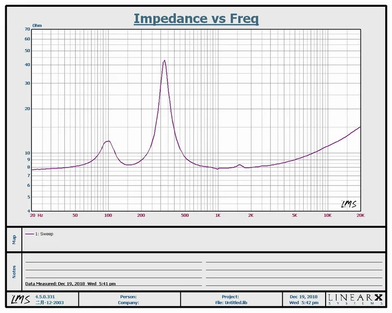392x313 pixels.
Task: Click the '4' impedance axis label
Action: click(x=29, y=211)
